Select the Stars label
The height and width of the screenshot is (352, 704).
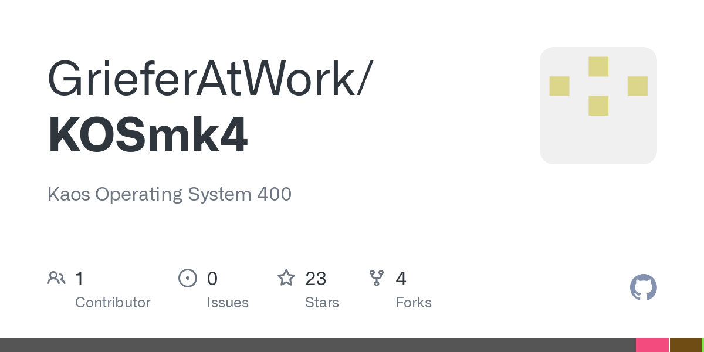point(322,303)
